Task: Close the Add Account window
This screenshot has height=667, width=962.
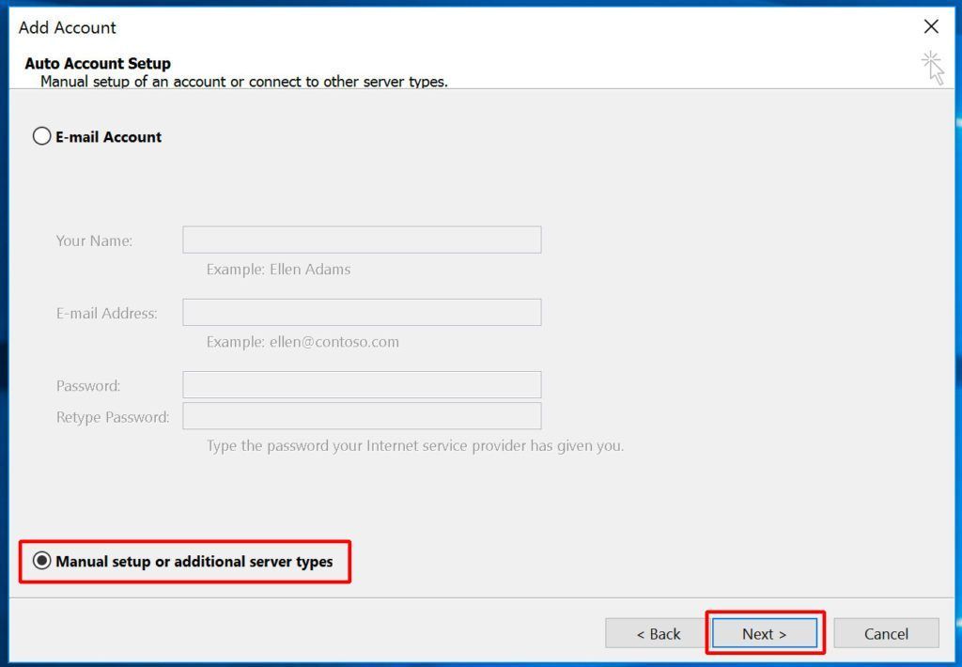Action: click(x=931, y=26)
